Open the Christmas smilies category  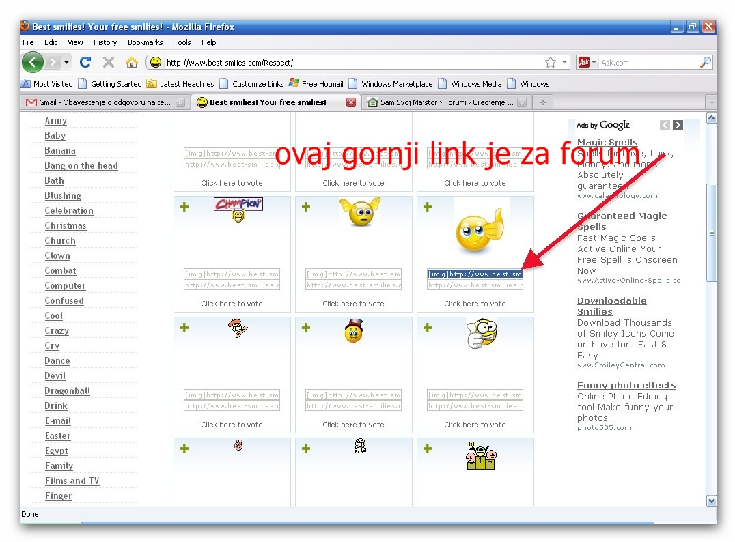coord(66,226)
